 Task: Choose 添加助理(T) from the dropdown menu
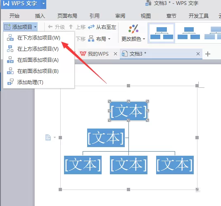(x=39, y=82)
